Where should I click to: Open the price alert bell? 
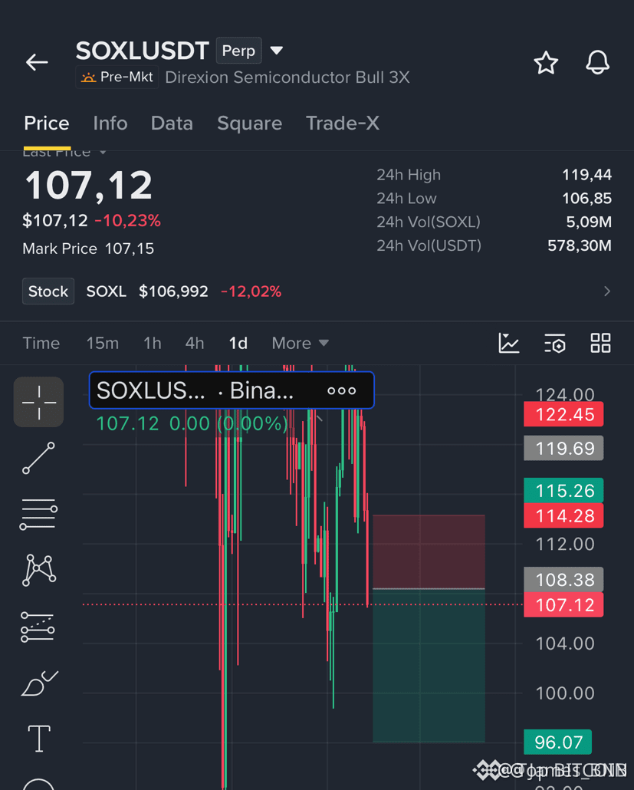(597, 62)
